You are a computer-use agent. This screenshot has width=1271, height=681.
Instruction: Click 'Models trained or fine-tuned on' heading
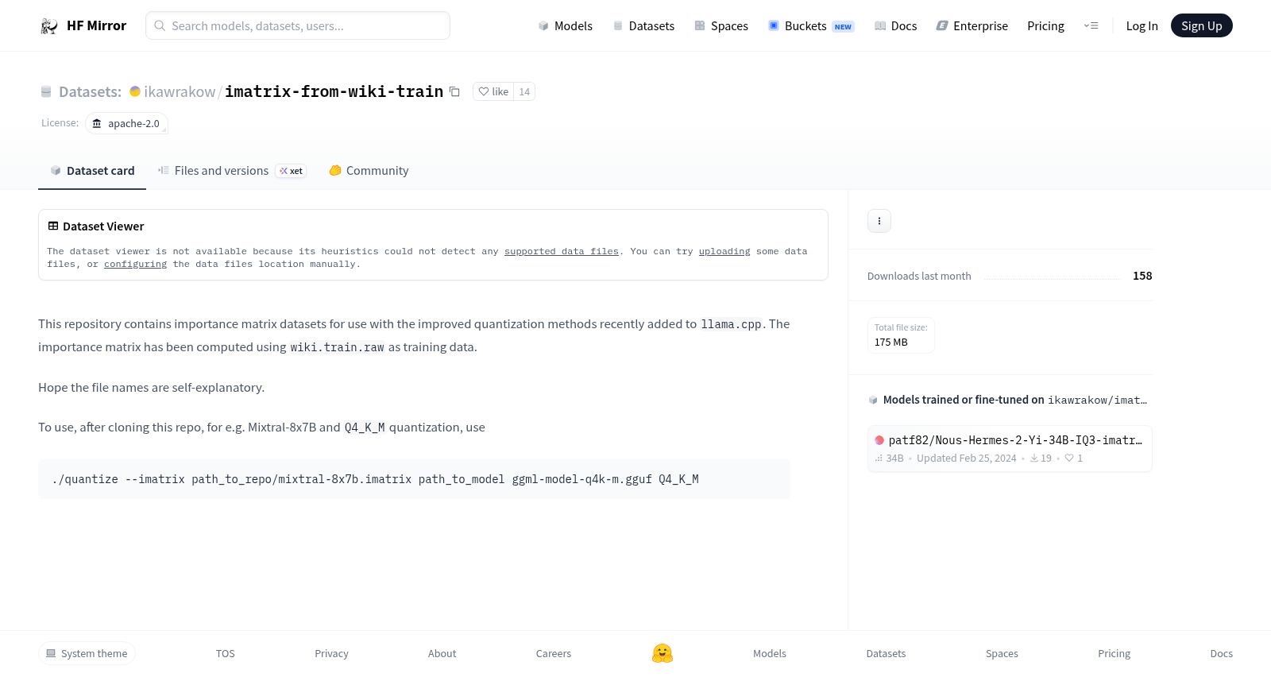964,400
